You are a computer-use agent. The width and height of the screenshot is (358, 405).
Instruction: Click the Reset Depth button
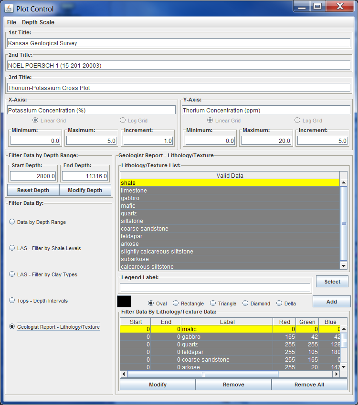(x=33, y=190)
